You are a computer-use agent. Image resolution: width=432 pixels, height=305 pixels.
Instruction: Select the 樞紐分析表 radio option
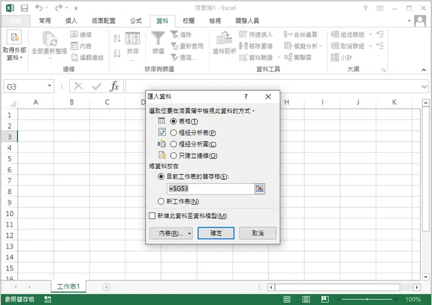point(173,133)
